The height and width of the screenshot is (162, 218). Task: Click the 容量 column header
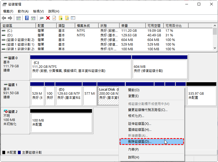pos(132,26)
